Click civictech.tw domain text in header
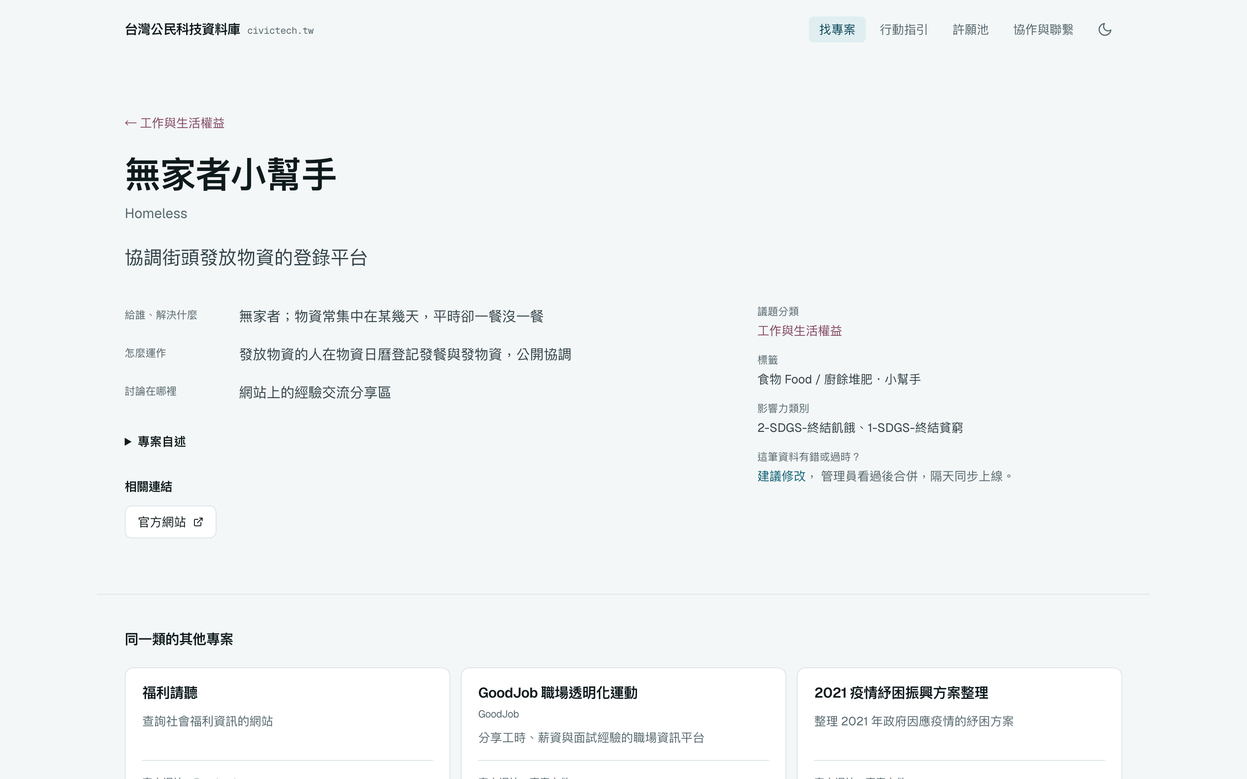Image resolution: width=1247 pixels, height=779 pixels. coord(280,30)
